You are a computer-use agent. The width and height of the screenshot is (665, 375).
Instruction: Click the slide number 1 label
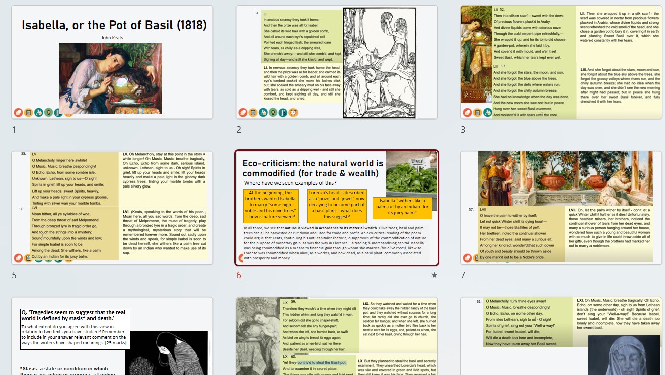(x=14, y=130)
